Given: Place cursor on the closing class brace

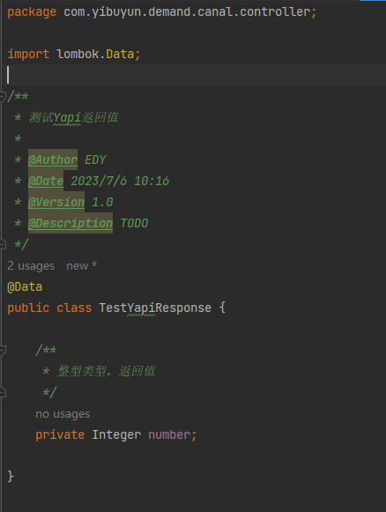Looking at the screenshot, I should 11,477.
